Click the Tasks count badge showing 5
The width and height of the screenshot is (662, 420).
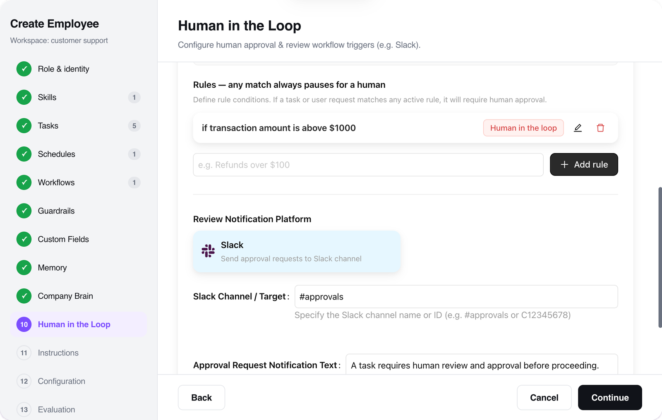click(x=134, y=126)
